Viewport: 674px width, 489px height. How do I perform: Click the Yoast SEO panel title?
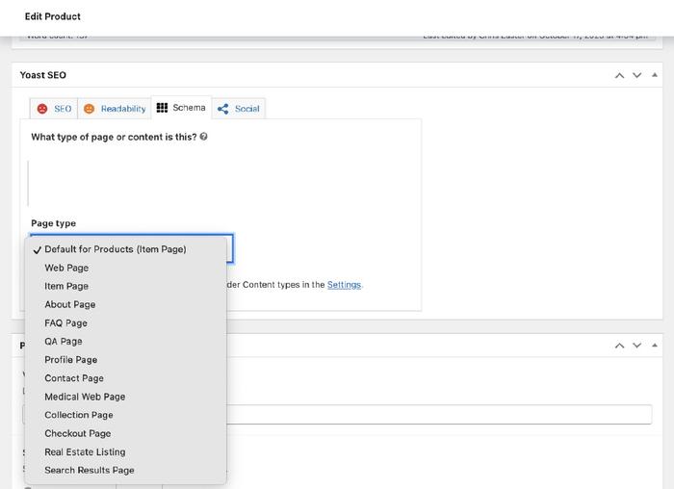43,75
